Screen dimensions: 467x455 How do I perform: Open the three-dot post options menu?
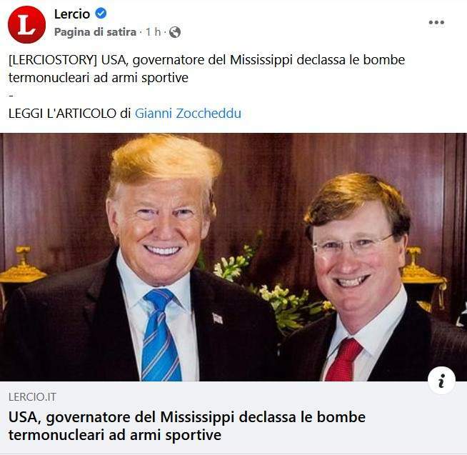[x=436, y=22]
